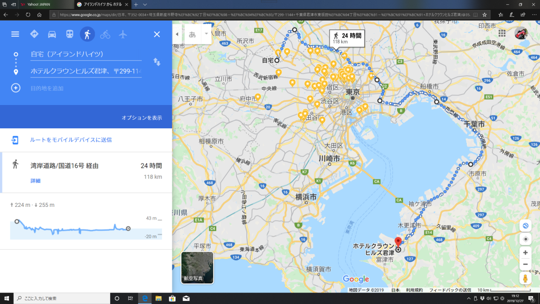Close the Google Maps browser tab
This screenshot has width=540, height=304.
pyautogui.click(x=127, y=4)
